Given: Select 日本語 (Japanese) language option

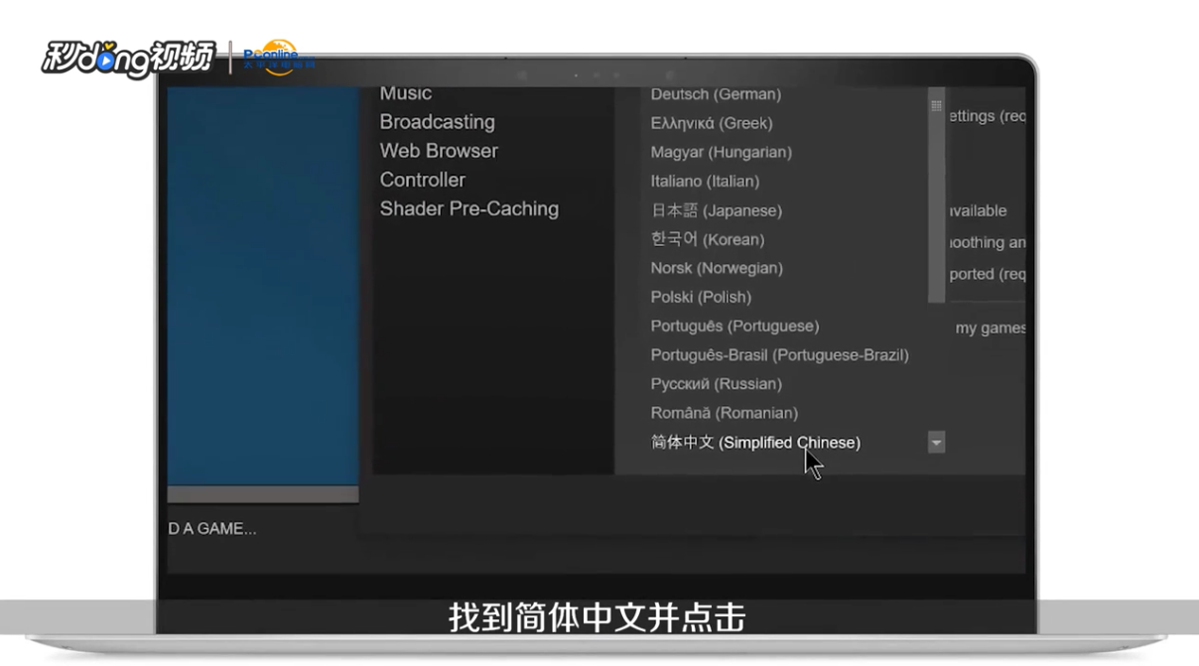Looking at the screenshot, I should click(715, 209).
